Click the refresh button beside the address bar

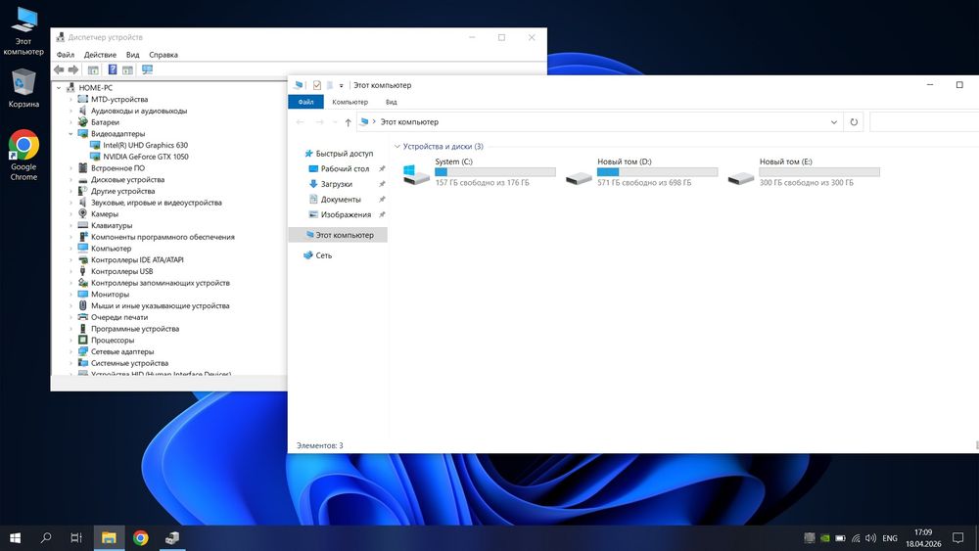tap(854, 122)
